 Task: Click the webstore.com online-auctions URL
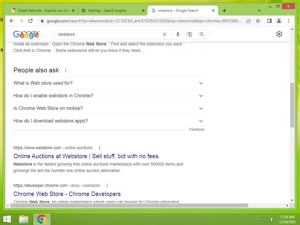pos(53,148)
